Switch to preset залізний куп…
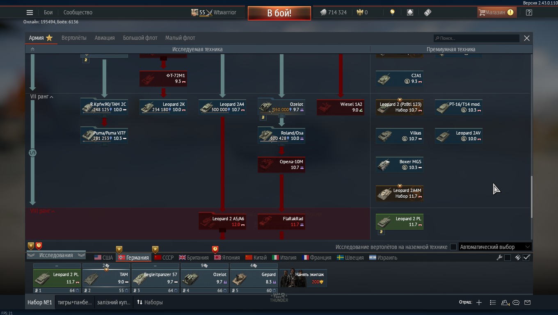The image size is (558, 315). click(114, 302)
